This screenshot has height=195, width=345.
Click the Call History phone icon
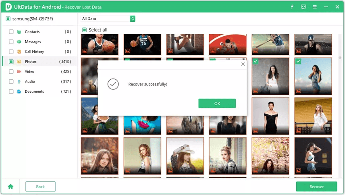point(19,52)
